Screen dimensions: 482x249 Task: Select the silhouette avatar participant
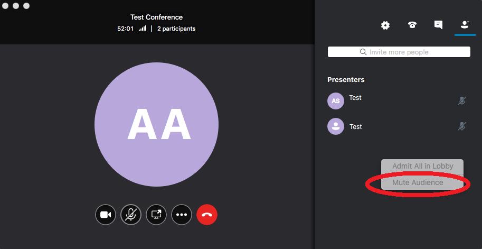pyautogui.click(x=336, y=126)
